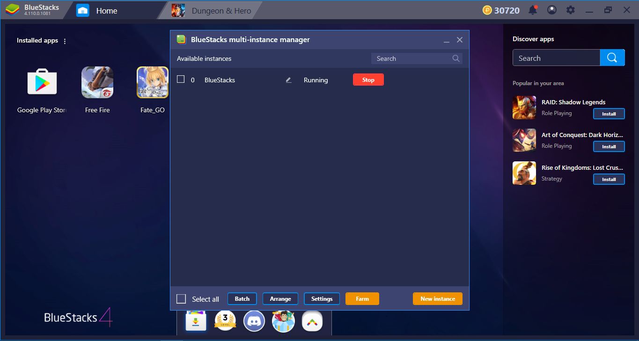Click the Discover apps Search field
Image resolution: width=639 pixels, height=341 pixels.
point(556,58)
